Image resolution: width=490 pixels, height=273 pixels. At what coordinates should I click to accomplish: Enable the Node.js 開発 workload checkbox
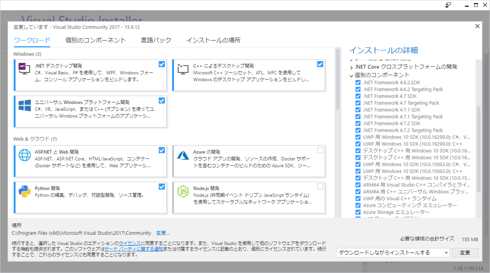pyautogui.click(x=320, y=187)
